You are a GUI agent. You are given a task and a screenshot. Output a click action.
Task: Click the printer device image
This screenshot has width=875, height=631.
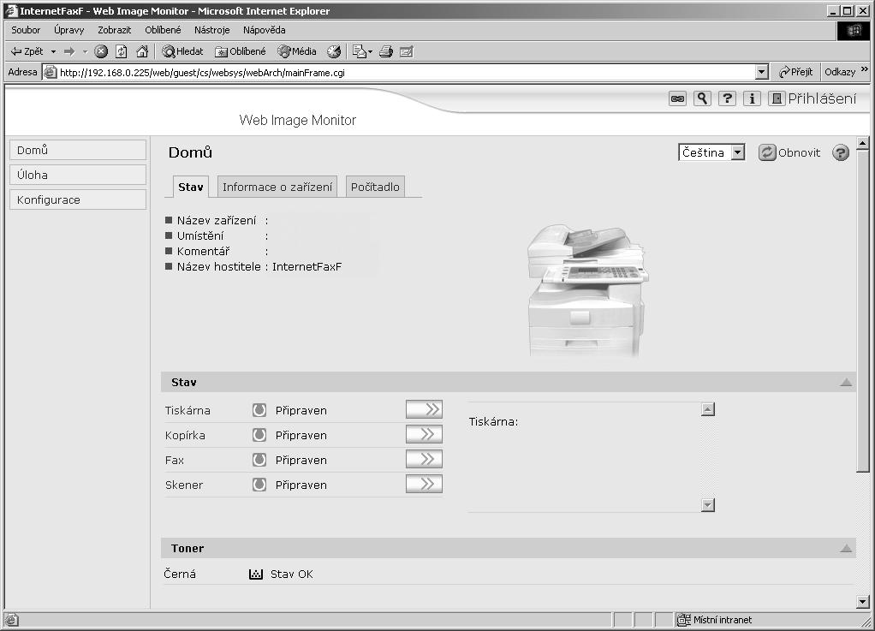(x=588, y=290)
